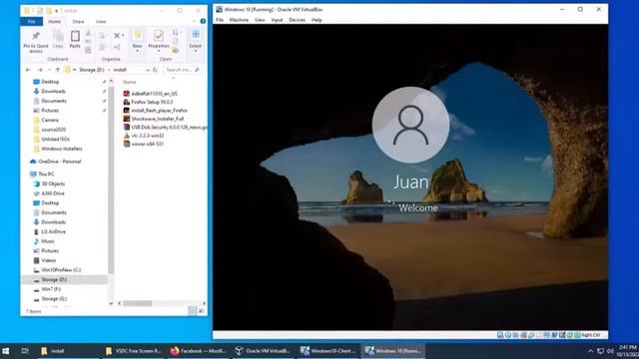639x359 pixels.
Task: Open Task View on the taskbar
Action: tap(25, 351)
